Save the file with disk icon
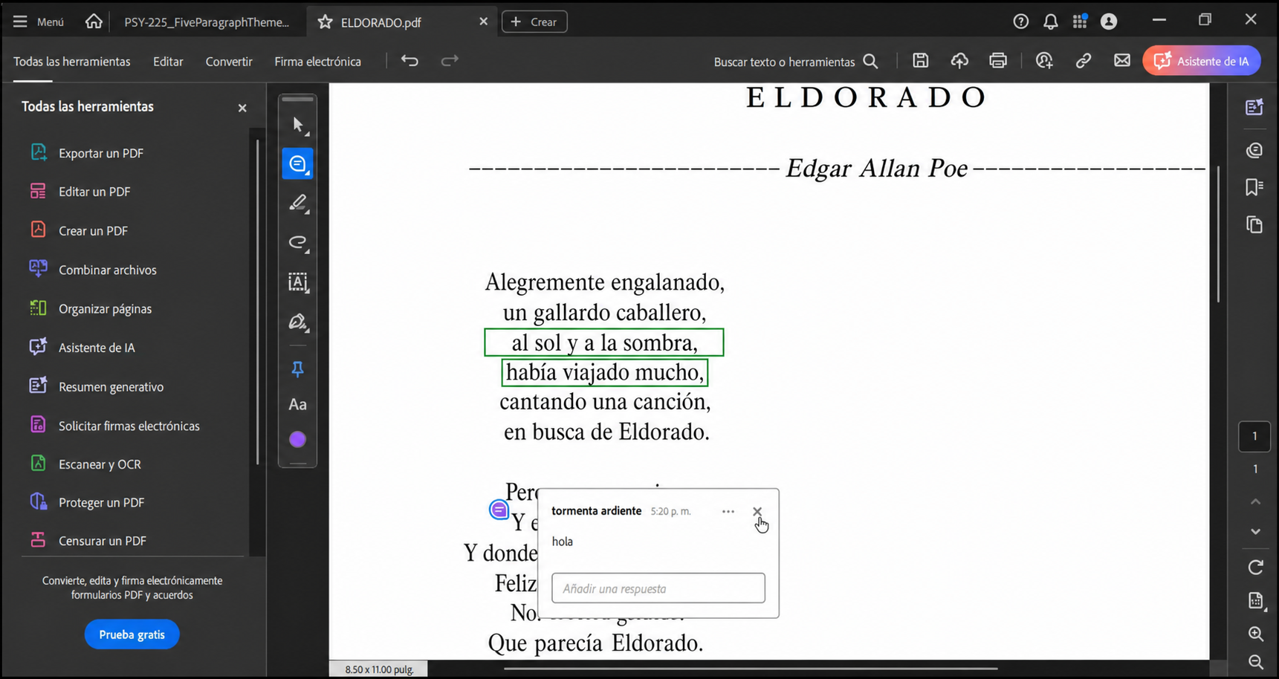 click(920, 61)
